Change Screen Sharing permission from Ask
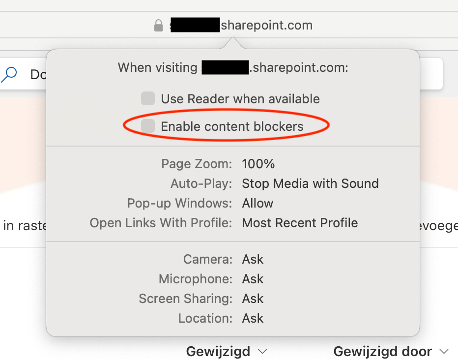The image size is (458, 363). tap(253, 299)
